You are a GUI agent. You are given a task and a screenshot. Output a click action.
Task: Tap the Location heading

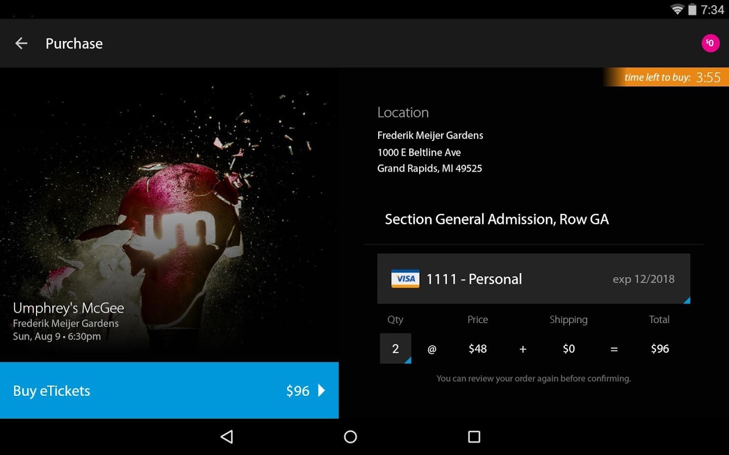[403, 112]
